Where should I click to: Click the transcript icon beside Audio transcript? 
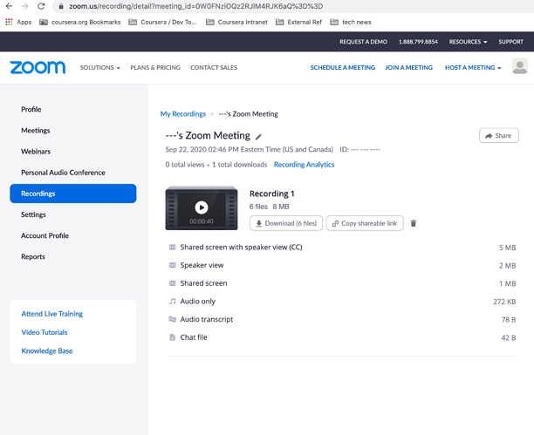coord(172,319)
